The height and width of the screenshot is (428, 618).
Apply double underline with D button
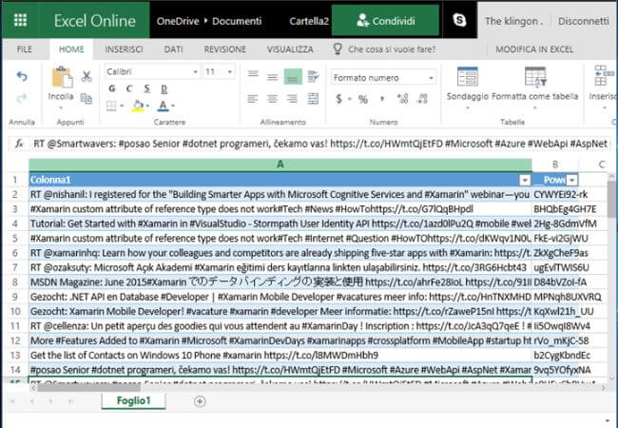pos(164,88)
